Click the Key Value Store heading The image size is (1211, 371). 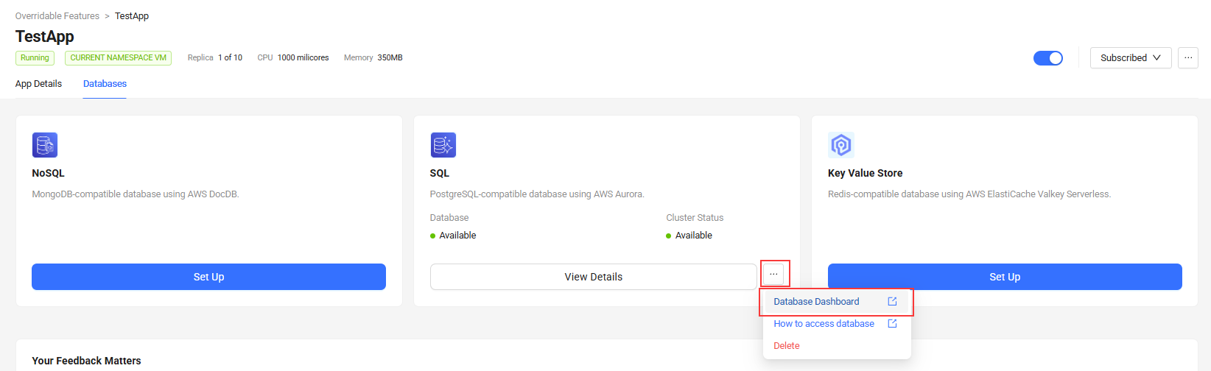pos(865,173)
